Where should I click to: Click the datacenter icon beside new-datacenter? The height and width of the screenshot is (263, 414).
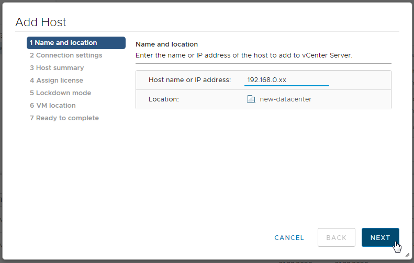coord(251,99)
